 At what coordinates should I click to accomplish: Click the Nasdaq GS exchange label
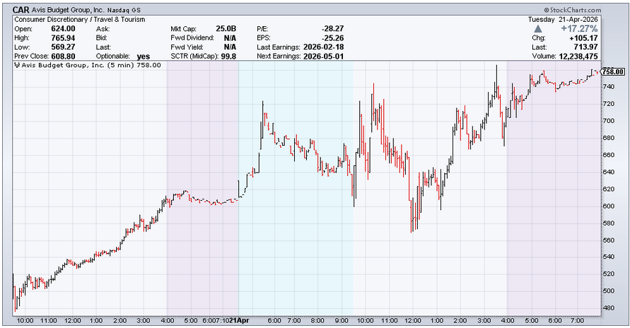point(124,11)
